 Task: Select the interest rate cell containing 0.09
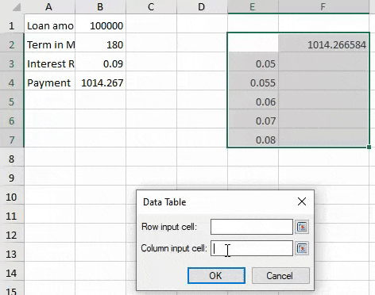(101, 63)
